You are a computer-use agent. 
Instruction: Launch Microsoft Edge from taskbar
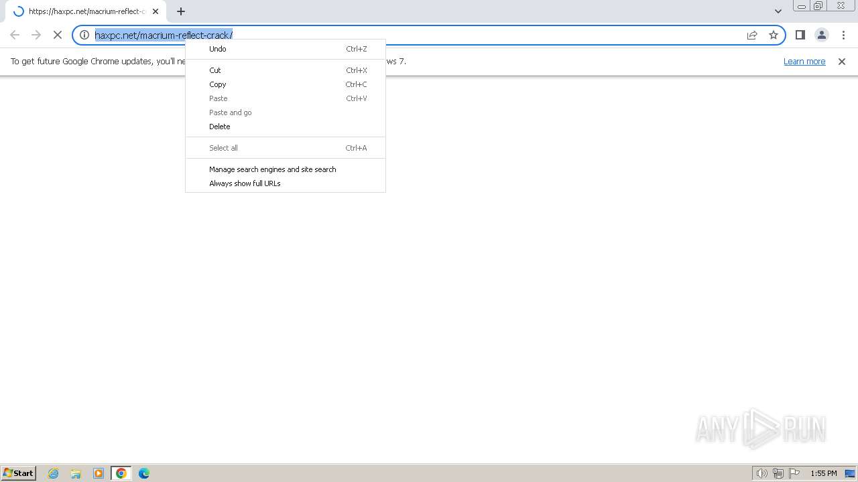[144, 473]
